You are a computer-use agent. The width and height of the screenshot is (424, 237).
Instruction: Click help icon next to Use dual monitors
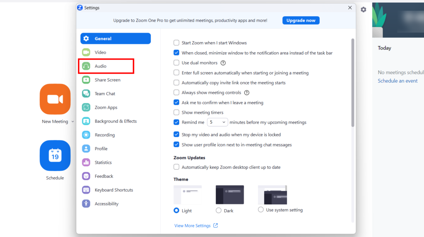click(223, 63)
